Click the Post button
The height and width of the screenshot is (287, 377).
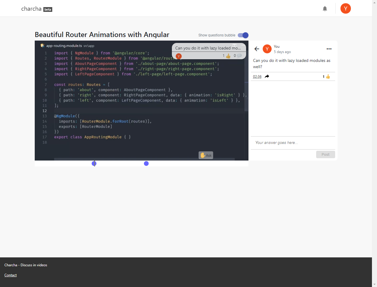tap(325, 155)
